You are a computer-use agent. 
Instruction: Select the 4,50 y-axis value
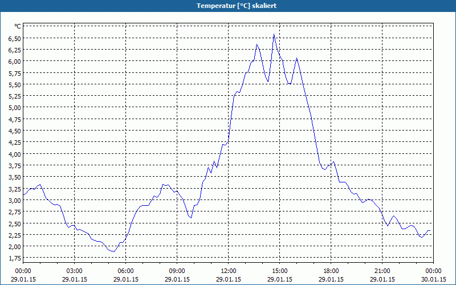pos(15,131)
